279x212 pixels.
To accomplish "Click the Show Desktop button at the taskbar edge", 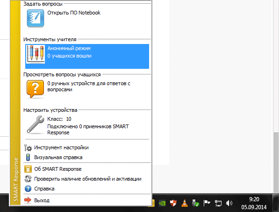I will click(x=276, y=203).
